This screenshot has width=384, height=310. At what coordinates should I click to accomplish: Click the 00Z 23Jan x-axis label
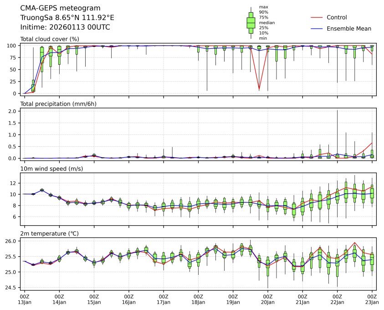[x=372, y=299]
